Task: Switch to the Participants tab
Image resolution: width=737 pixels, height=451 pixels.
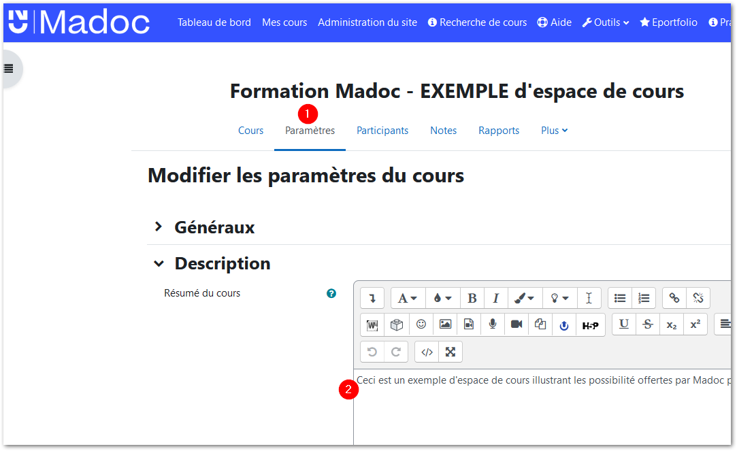Action: tap(382, 130)
